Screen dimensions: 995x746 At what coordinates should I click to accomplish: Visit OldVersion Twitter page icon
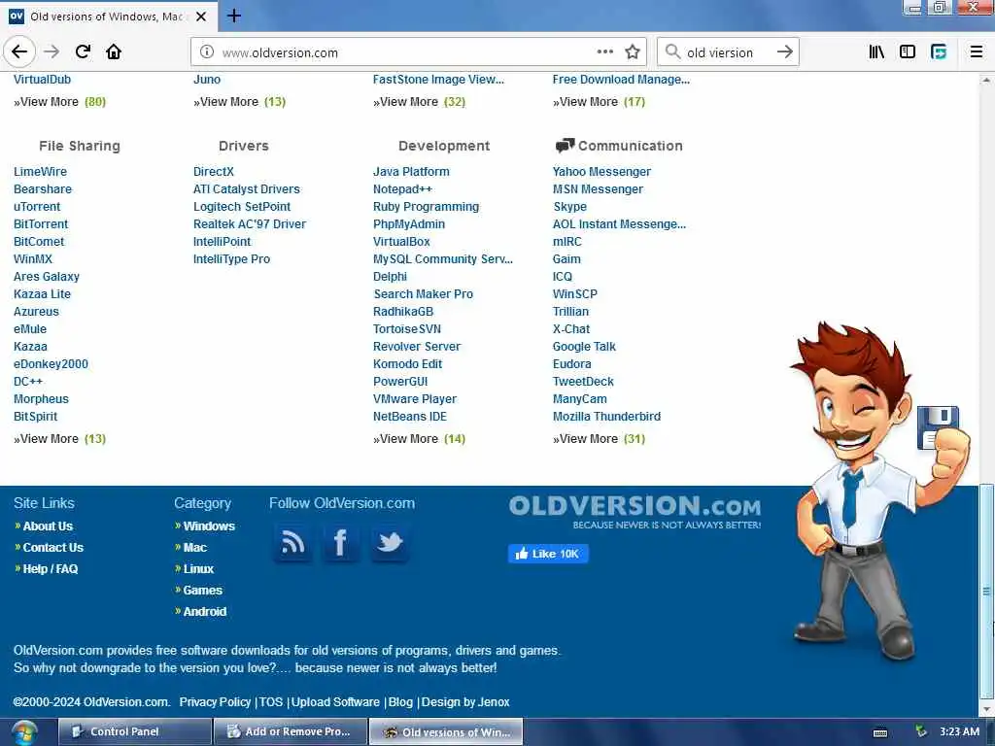coord(390,542)
